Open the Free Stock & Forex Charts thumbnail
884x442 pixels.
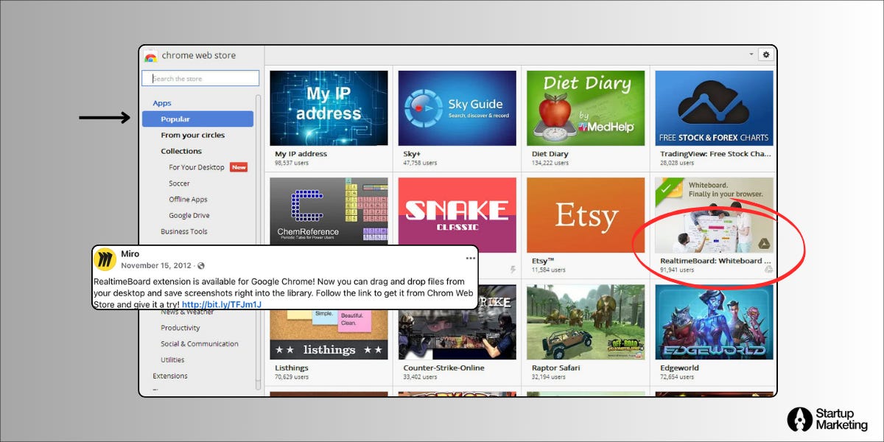click(x=714, y=108)
